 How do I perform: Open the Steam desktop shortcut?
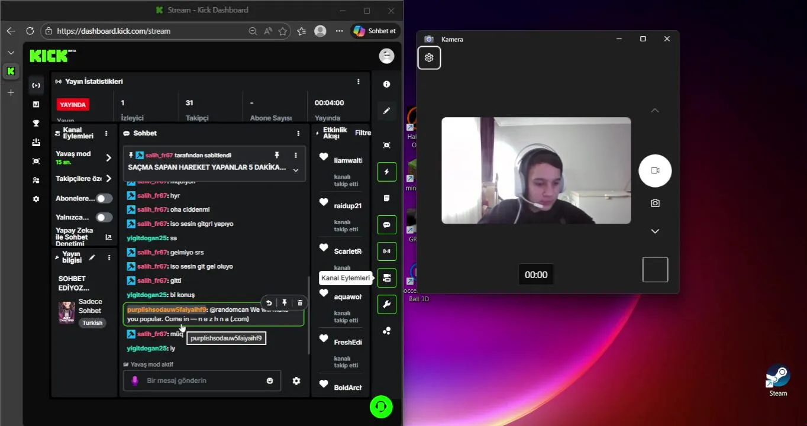(x=778, y=380)
